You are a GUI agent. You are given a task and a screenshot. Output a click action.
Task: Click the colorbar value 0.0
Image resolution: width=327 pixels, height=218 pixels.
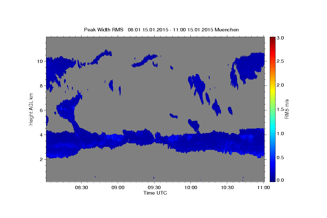pyautogui.click(x=280, y=180)
